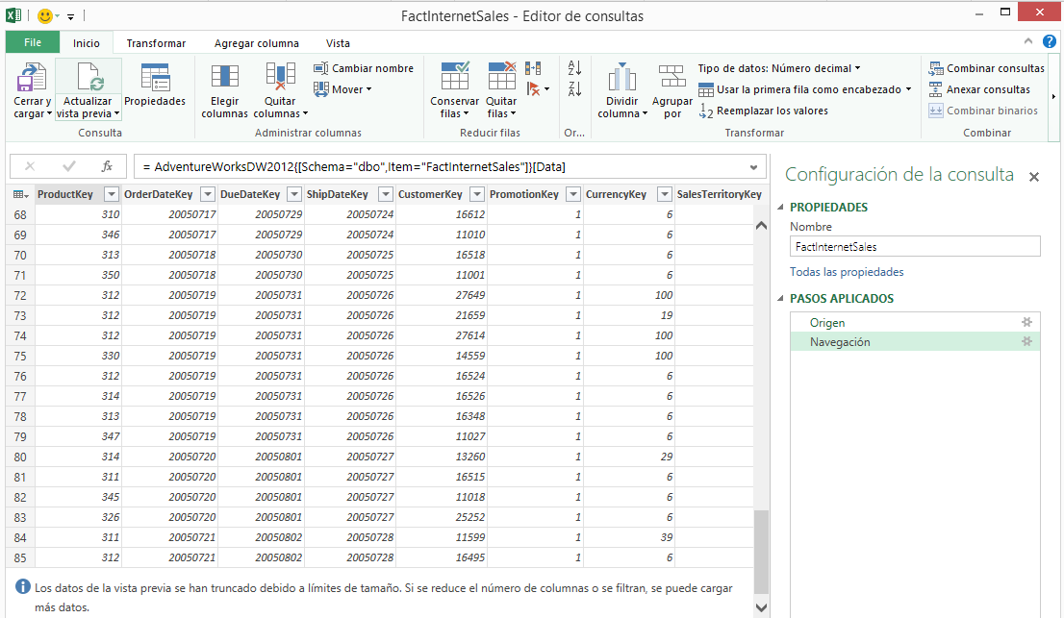Click the Cerrar y cargar icon

point(30,79)
